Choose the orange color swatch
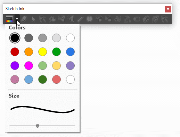This screenshot has height=137, width=180. click(x=28, y=52)
